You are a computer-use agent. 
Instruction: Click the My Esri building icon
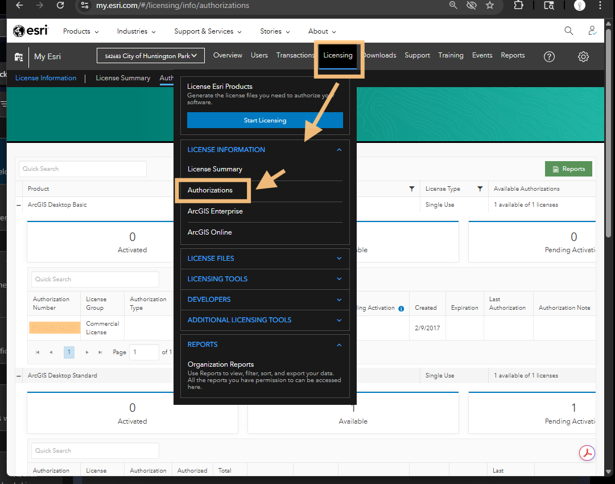click(x=19, y=57)
